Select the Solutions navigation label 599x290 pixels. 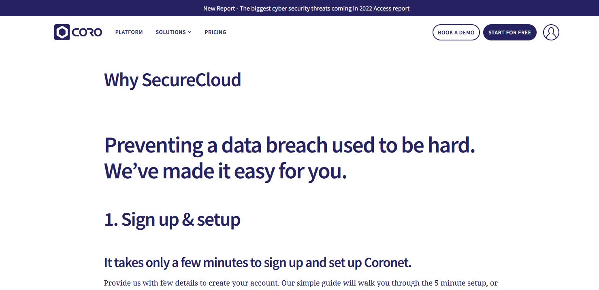(x=171, y=32)
